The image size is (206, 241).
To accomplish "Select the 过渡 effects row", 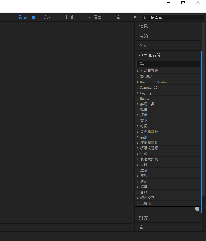I will click(x=168, y=171).
